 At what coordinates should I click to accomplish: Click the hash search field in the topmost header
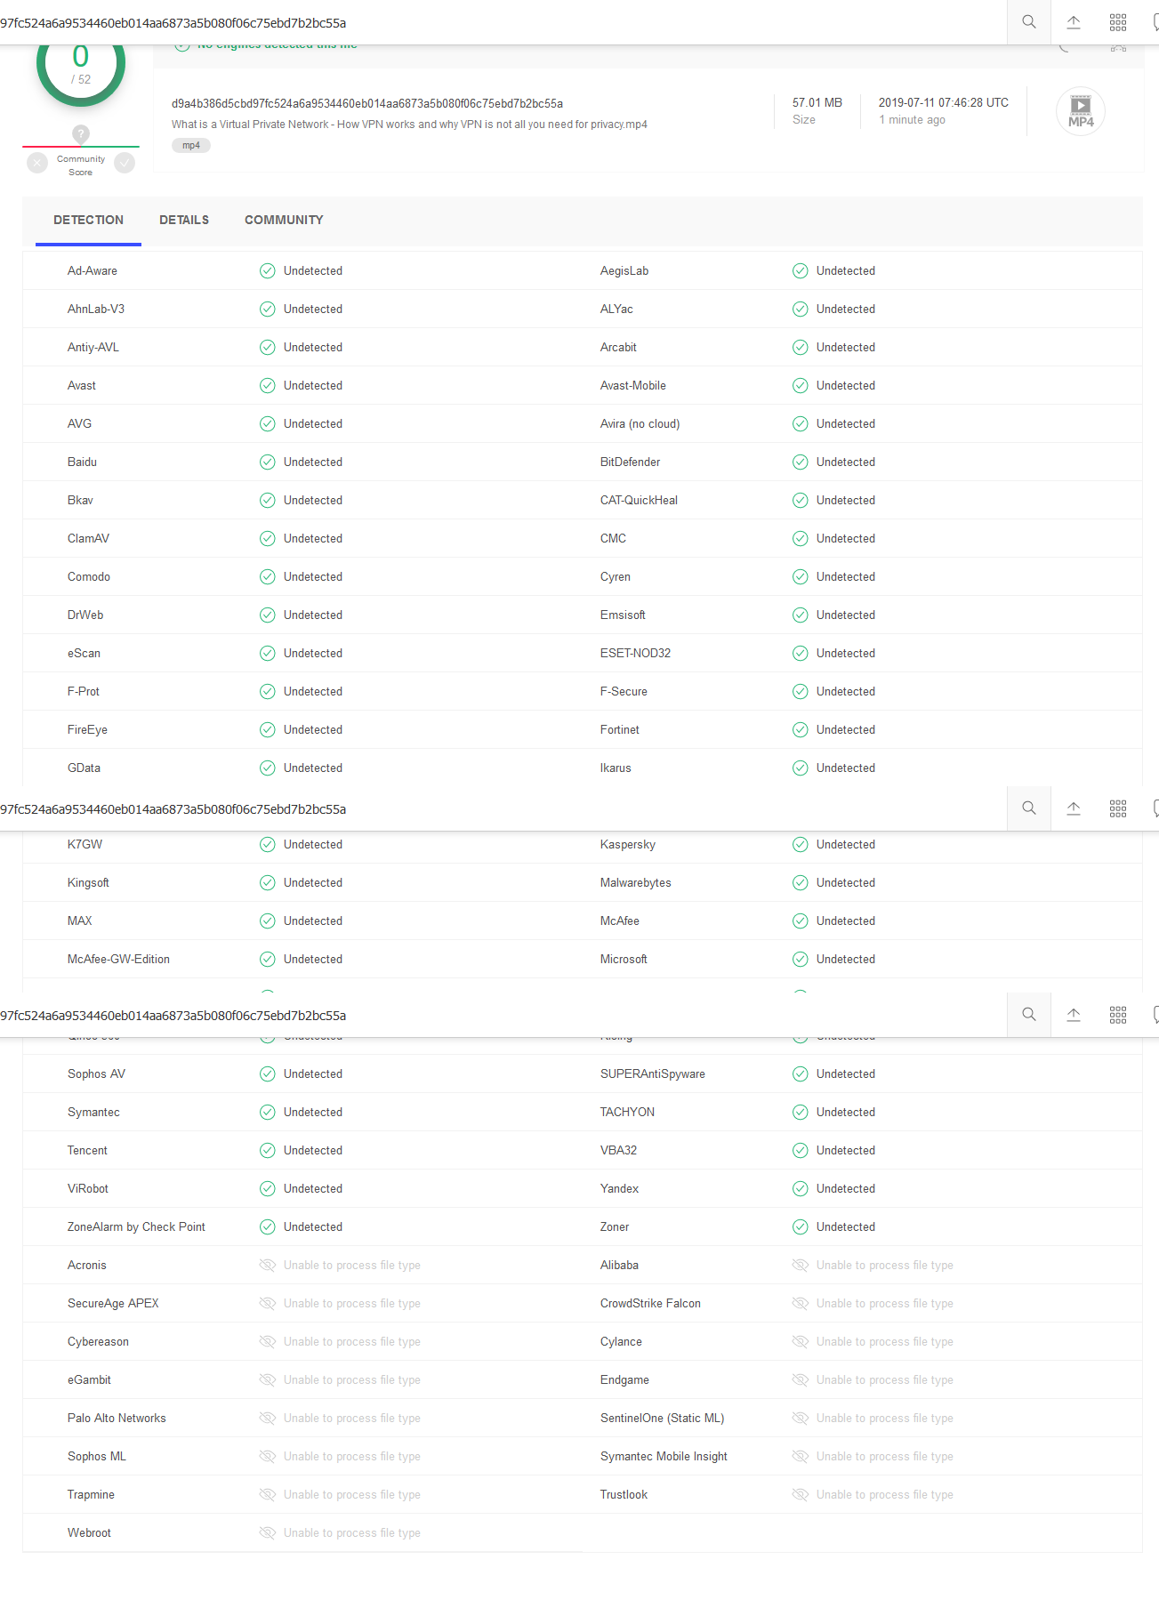pyautogui.click(x=503, y=22)
